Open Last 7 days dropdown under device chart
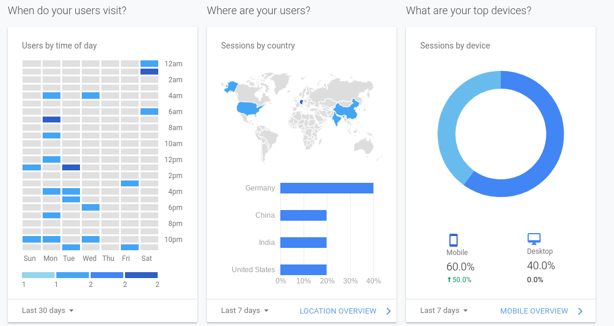The image size is (614, 326). [444, 311]
